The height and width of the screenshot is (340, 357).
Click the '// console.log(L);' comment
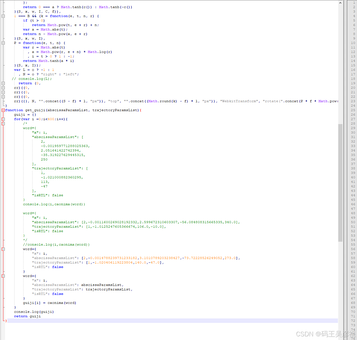point(32,79)
